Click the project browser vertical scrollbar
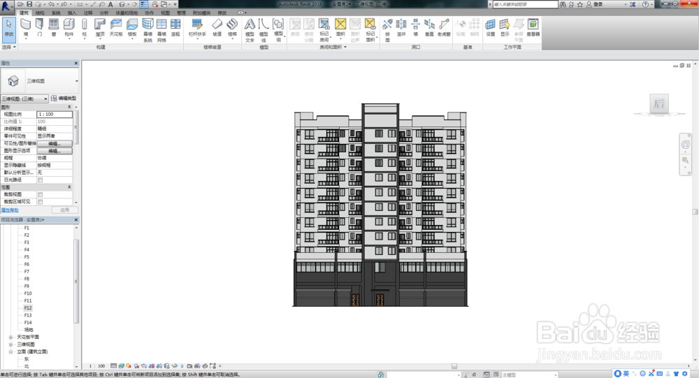699x378 pixels. 76,281
